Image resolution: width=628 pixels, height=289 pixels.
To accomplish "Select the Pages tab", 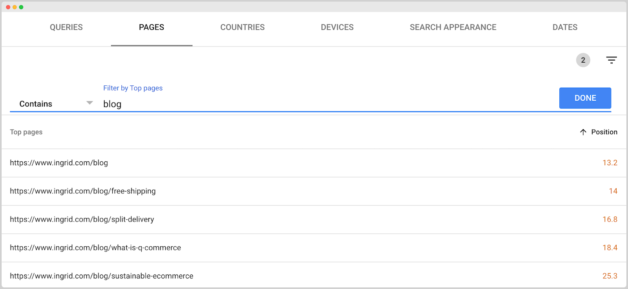I will pyautogui.click(x=152, y=27).
